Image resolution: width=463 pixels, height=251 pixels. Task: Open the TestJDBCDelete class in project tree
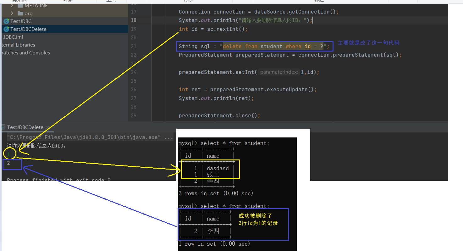coord(28,29)
